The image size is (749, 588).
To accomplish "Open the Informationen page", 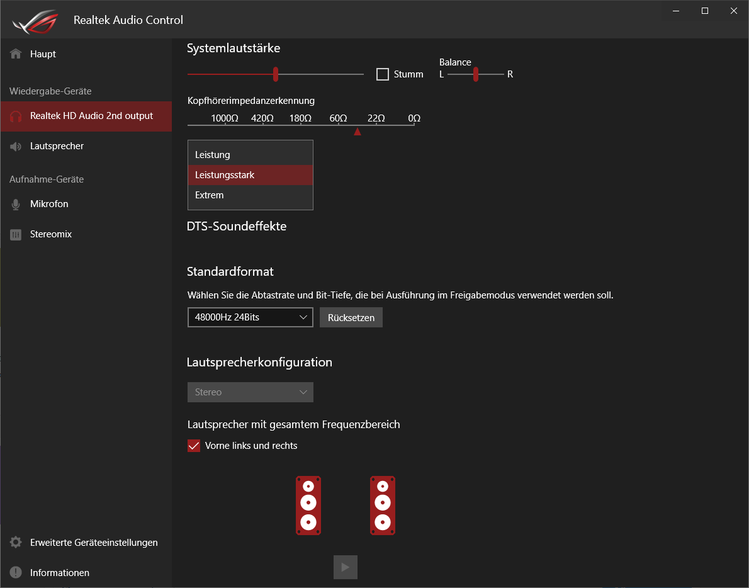I will tap(86, 573).
